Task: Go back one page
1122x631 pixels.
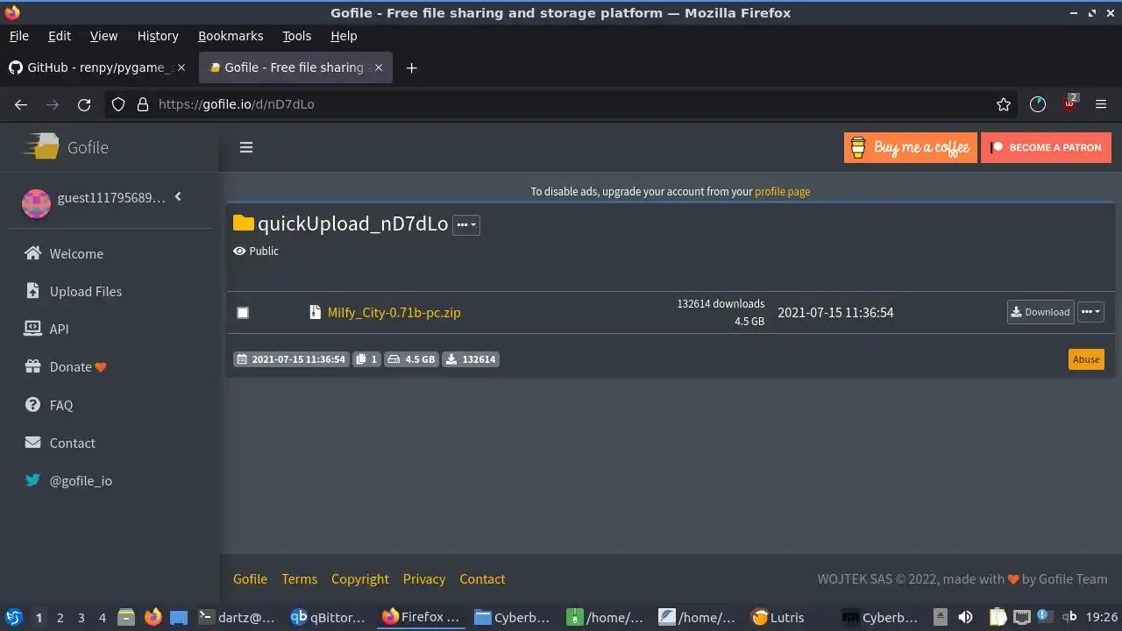Action: pos(21,104)
